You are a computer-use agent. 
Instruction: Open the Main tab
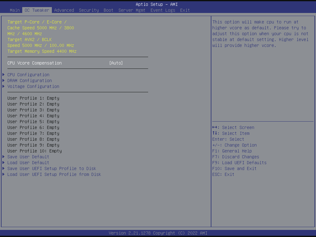click(15, 10)
